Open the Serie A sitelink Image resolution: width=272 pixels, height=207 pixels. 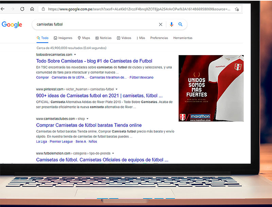pyautogui.click(x=81, y=142)
